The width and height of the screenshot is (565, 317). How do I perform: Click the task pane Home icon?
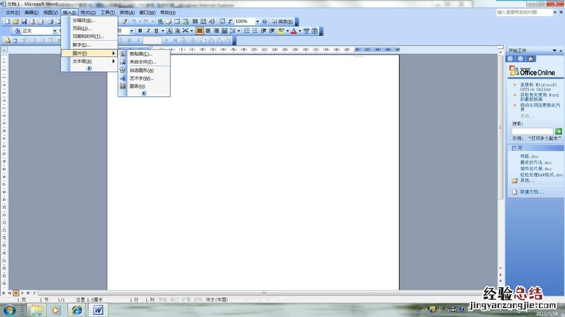531,59
